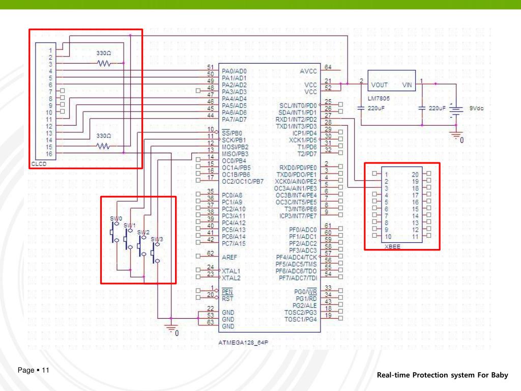
Task: Click the SS/PB0 pin label
Action: coord(232,133)
